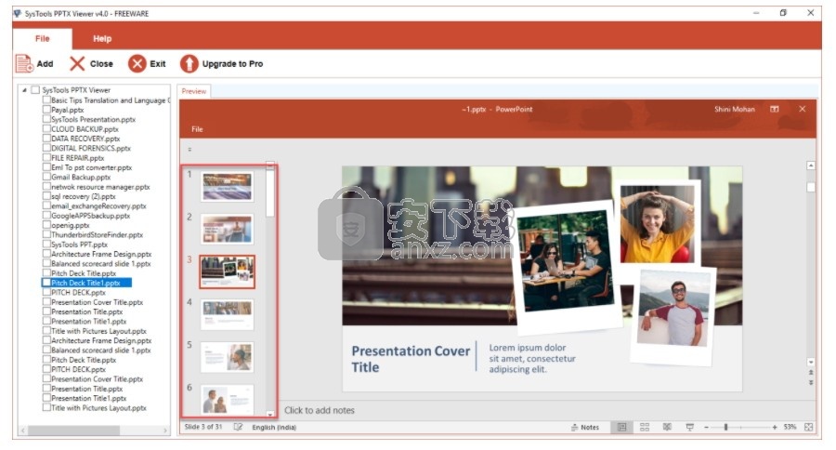Select the Preview tab
Image resolution: width=836 pixels, height=450 pixels.
(x=193, y=91)
